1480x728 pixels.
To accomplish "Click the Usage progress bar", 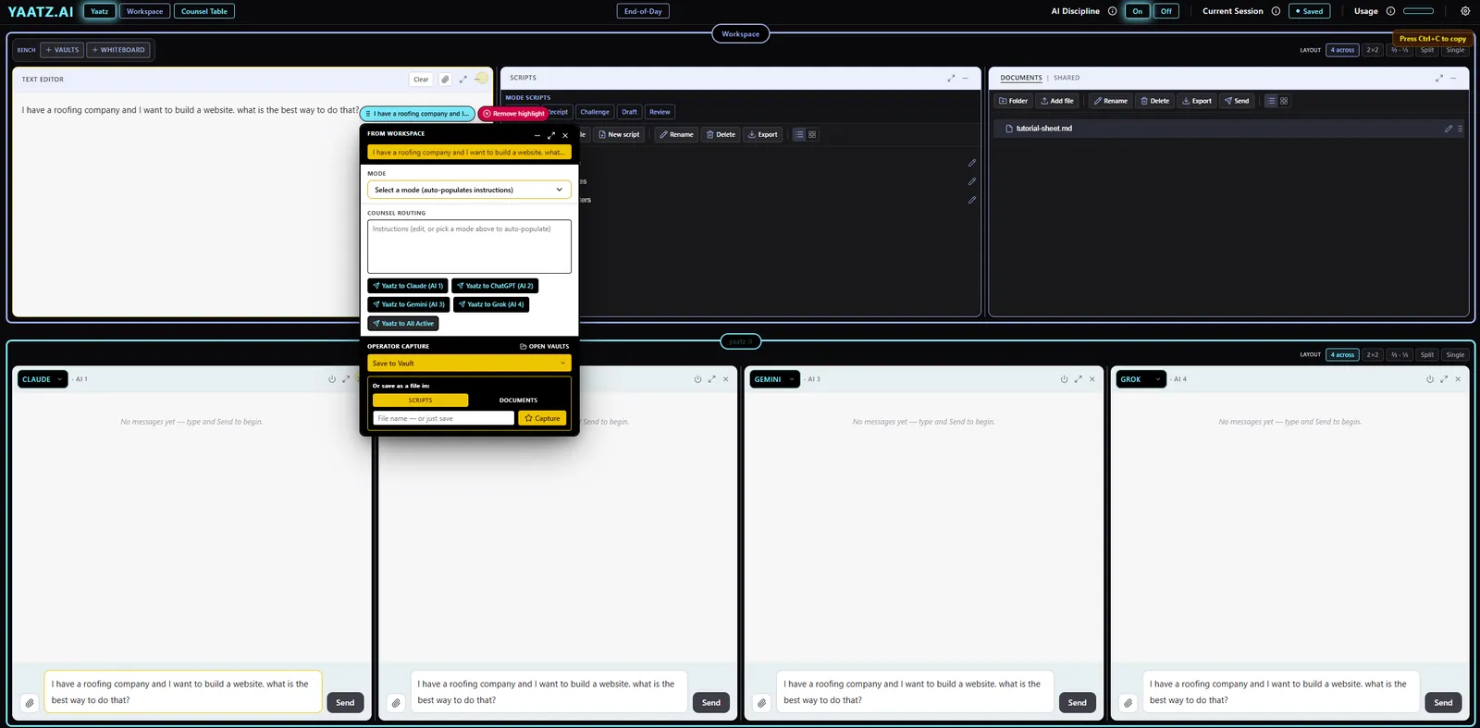I will pos(1418,11).
